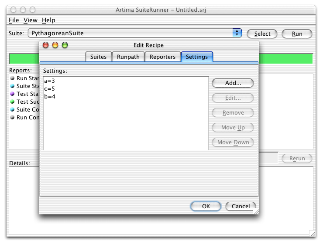
Task: Click the Remove button
Action: point(233,113)
